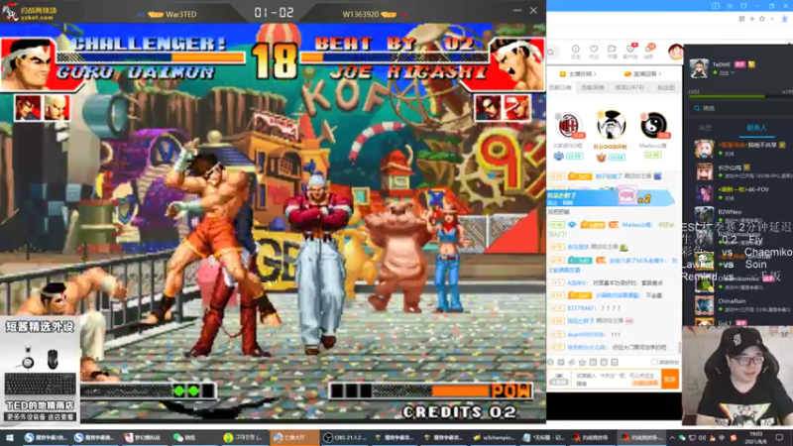The height and width of the screenshot is (446, 793).
Task: Click the megaphone icon in chat toolbar
Action: (572, 362)
